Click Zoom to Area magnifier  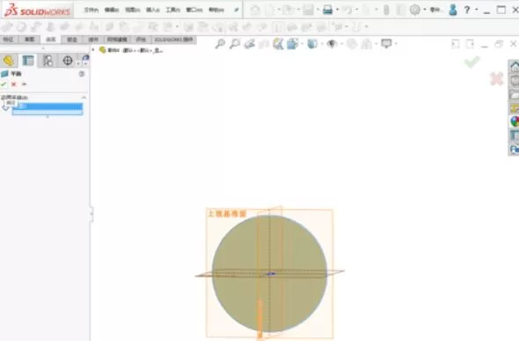tap(235, 44)
